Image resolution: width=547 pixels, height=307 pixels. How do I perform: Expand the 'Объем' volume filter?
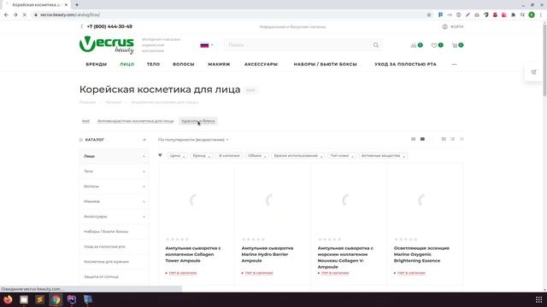[x=257, y=155]
